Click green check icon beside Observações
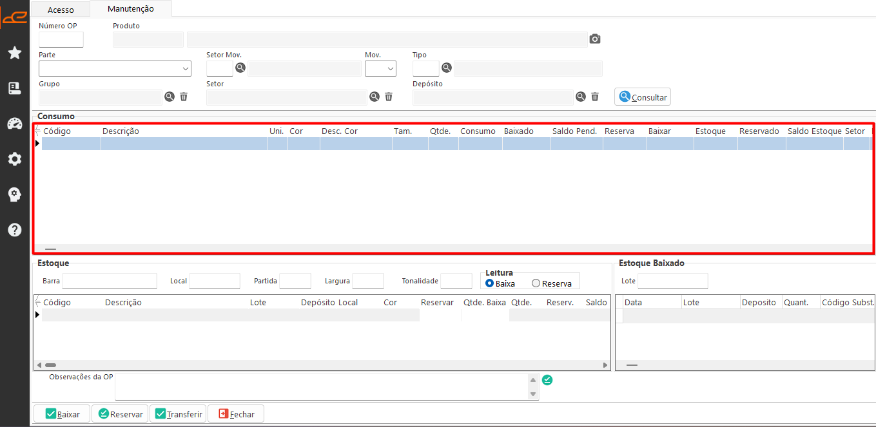876x427 pixels. coord(547,380)
